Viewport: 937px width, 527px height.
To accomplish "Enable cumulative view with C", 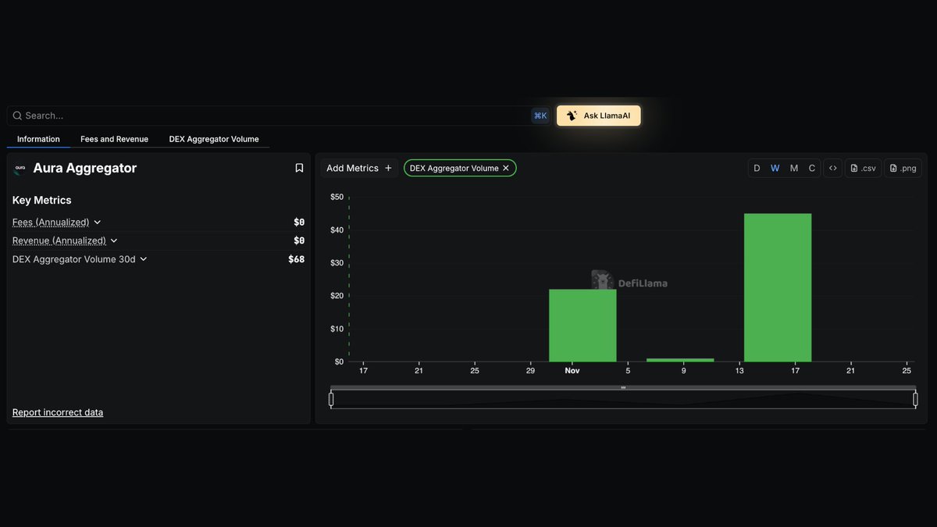I will click(811, 168).
